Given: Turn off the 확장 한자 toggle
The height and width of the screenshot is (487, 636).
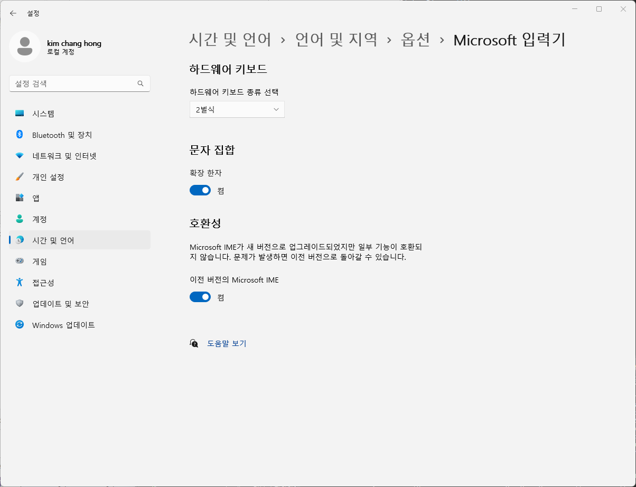Looking at the screenshot, I should click(x=200, y=191).
